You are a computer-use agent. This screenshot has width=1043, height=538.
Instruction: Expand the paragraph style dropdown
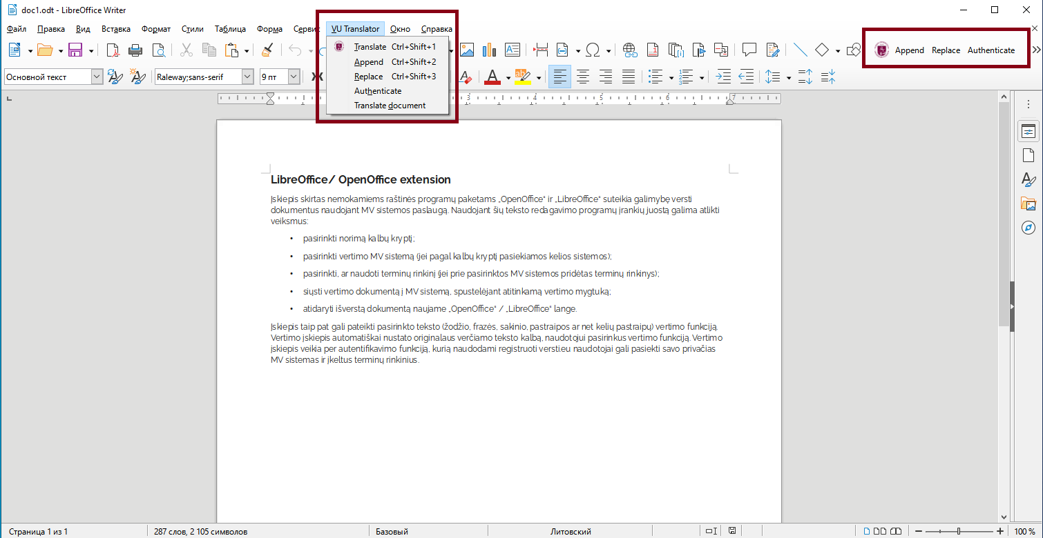(x=97, y=77)
